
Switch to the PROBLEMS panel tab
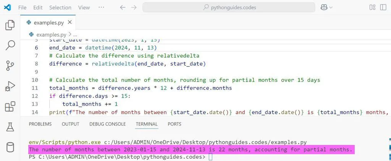click(40, 124)
